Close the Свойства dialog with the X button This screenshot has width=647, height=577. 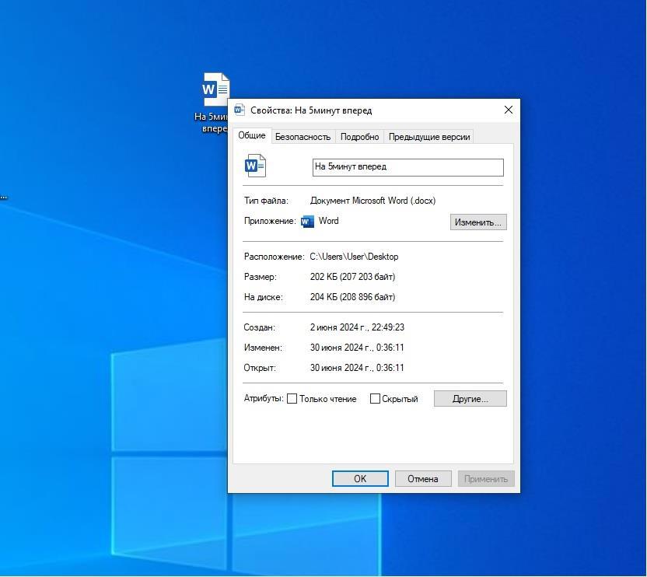click(x=509, y=110)
